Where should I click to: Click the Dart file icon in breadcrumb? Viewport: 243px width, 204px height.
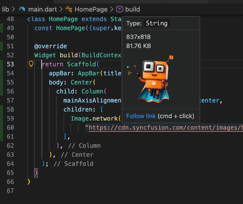tap(22, 9)
